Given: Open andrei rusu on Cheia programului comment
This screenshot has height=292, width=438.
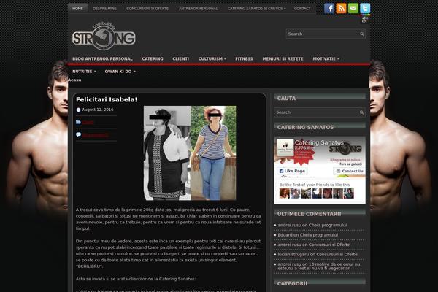Looking at the screenshot, I should [312, 226].
